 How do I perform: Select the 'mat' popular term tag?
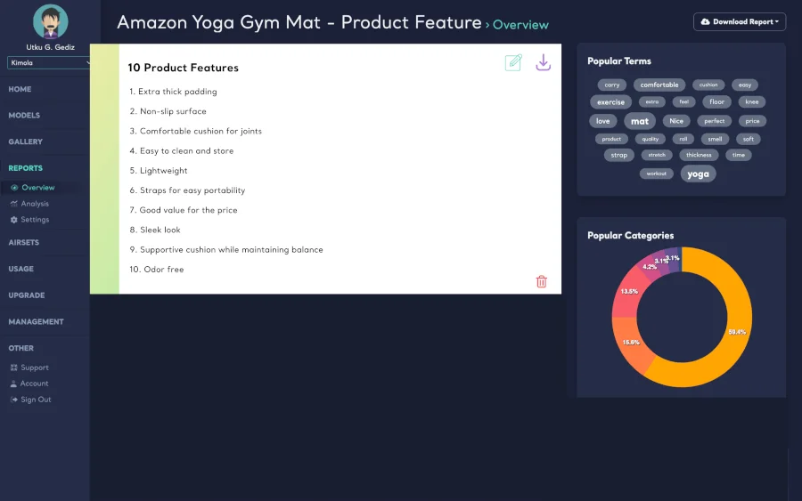pos(639,121)
